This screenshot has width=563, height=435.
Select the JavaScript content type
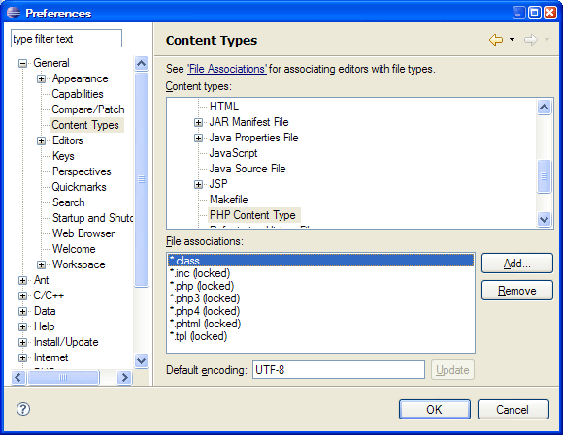(233, 153)
